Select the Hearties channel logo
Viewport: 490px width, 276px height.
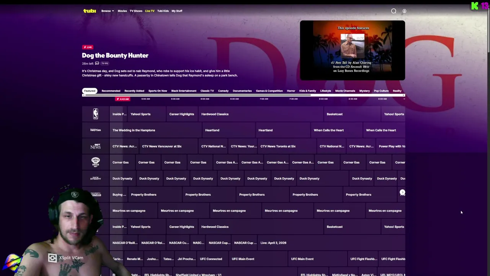point(95,130)
